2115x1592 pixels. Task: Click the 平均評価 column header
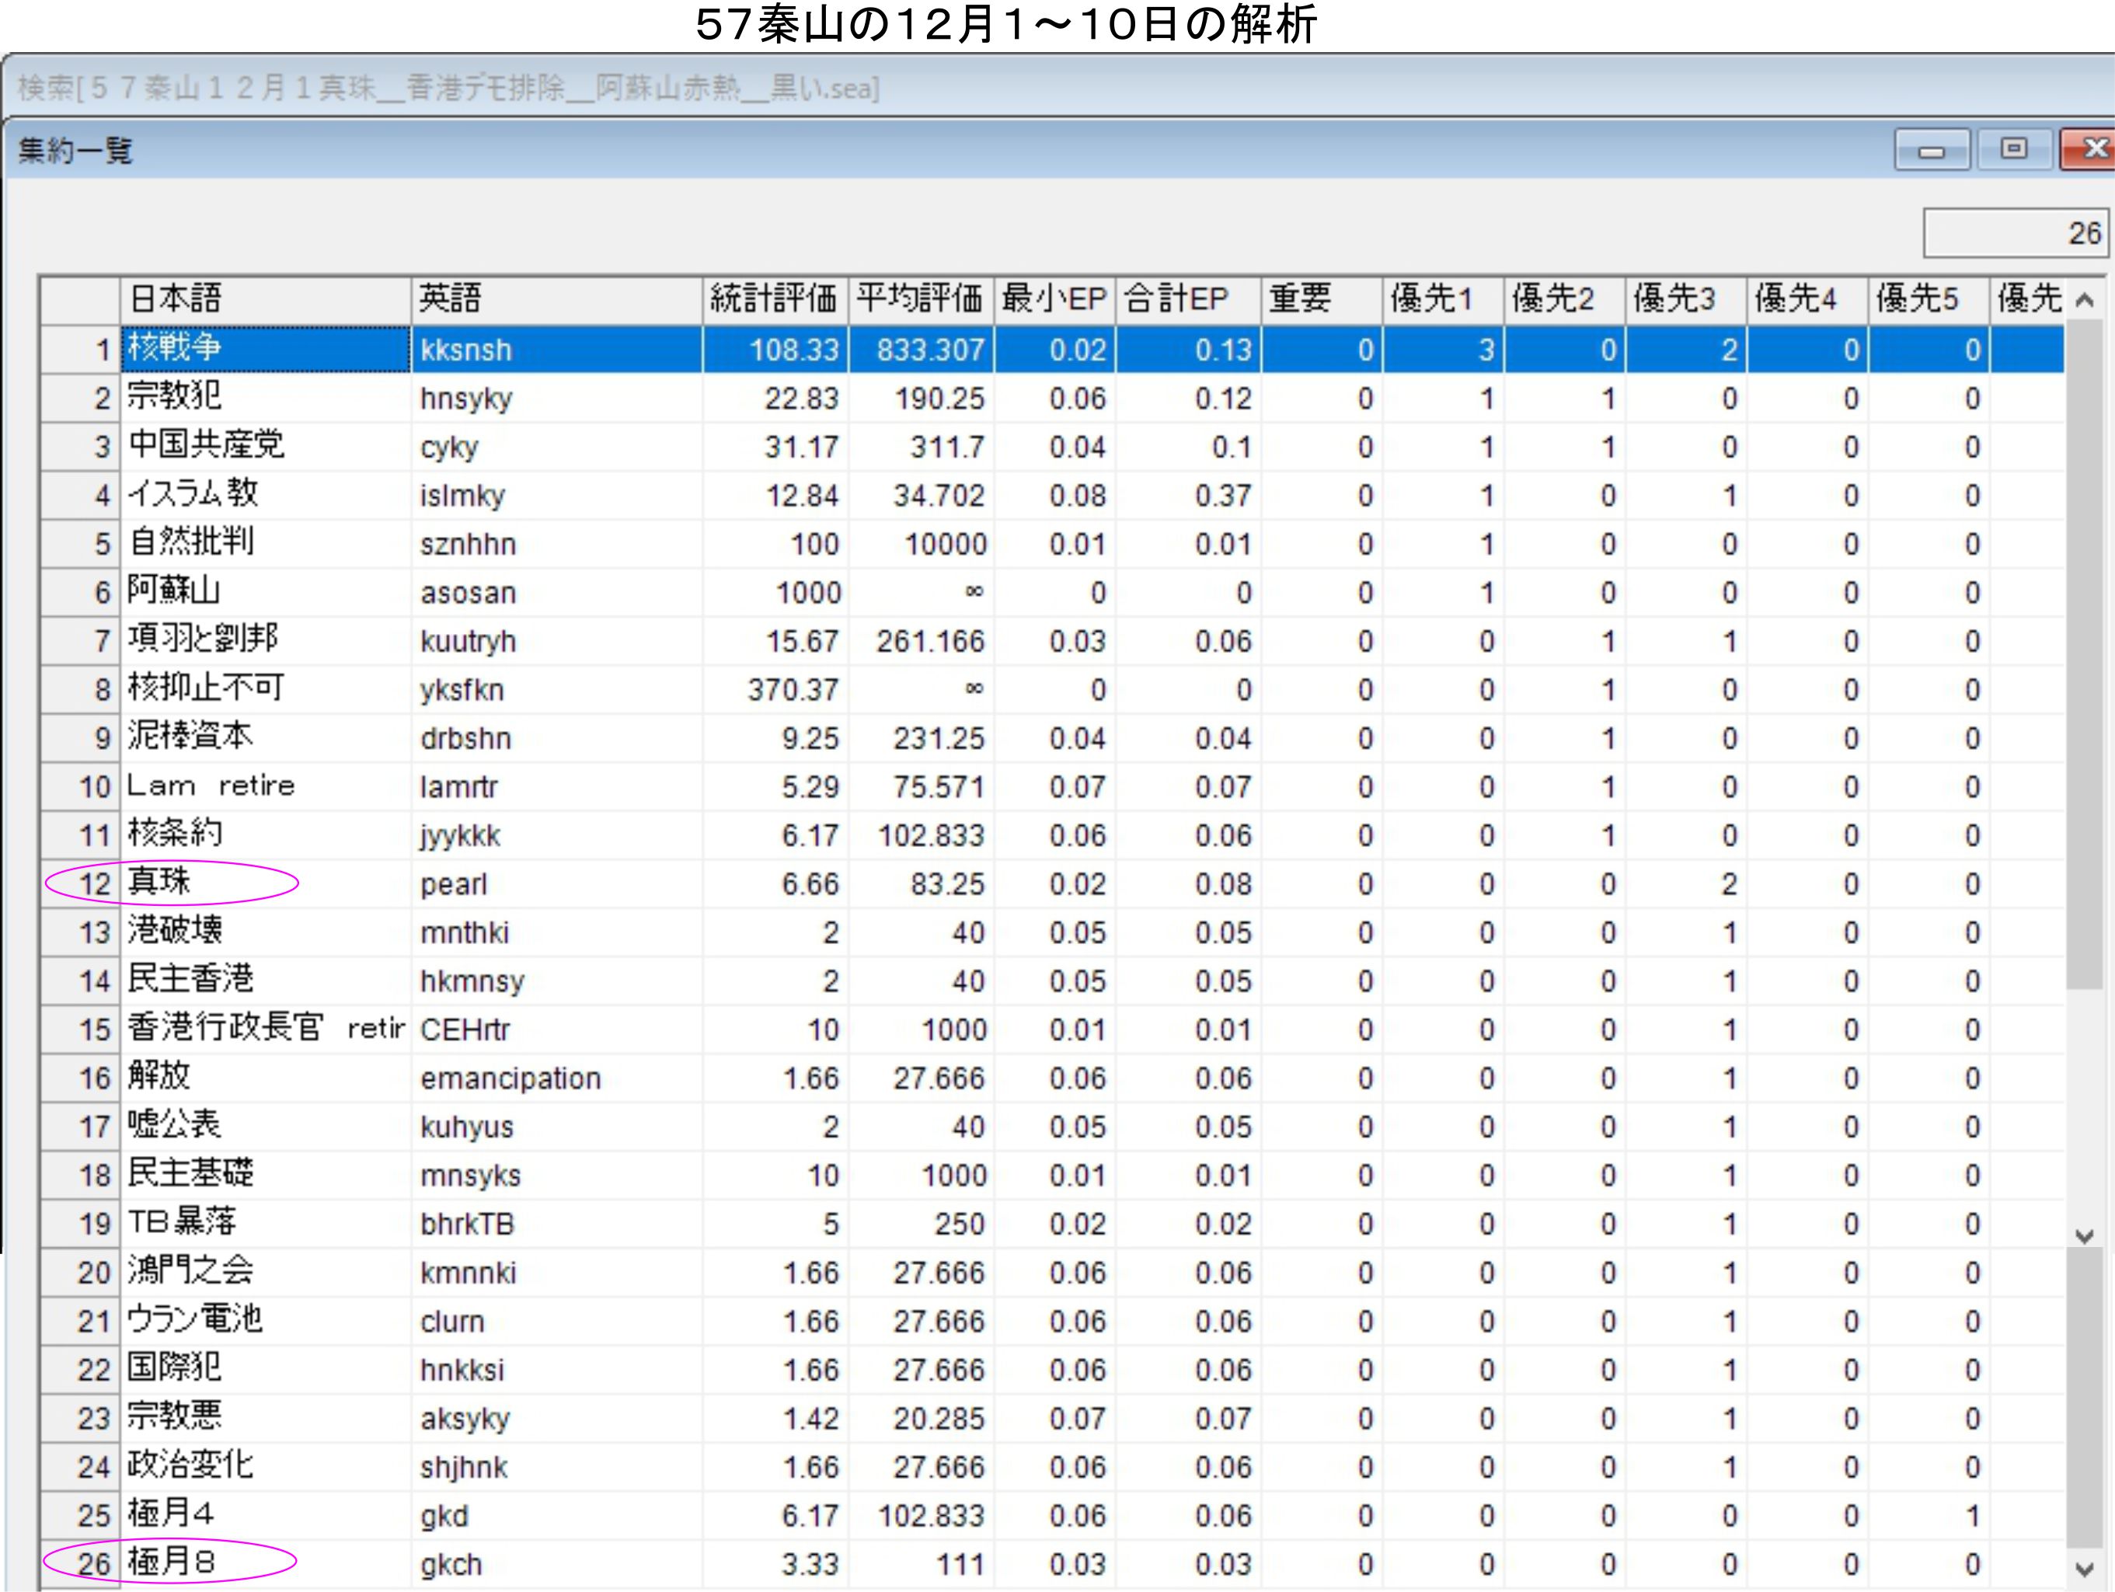(919, 299)
